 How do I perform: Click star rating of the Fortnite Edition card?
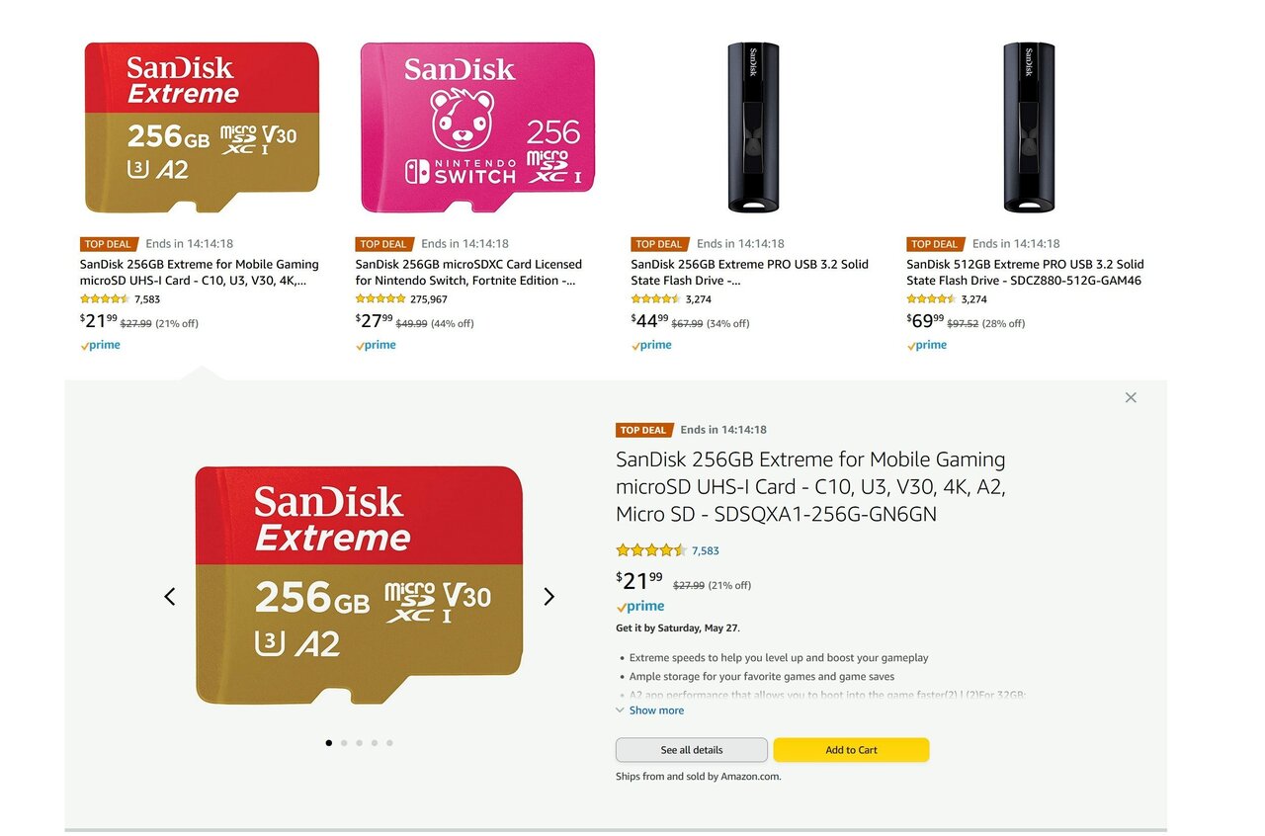380,299
